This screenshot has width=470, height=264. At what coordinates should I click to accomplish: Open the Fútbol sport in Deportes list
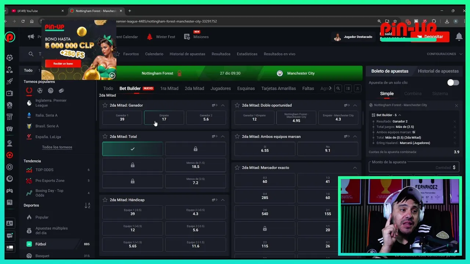pyautogui.click(x=58, y=244)
